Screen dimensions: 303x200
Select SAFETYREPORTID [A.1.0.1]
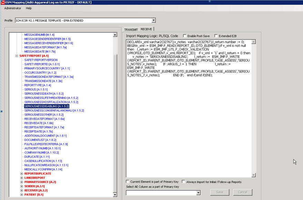(42, 64)
